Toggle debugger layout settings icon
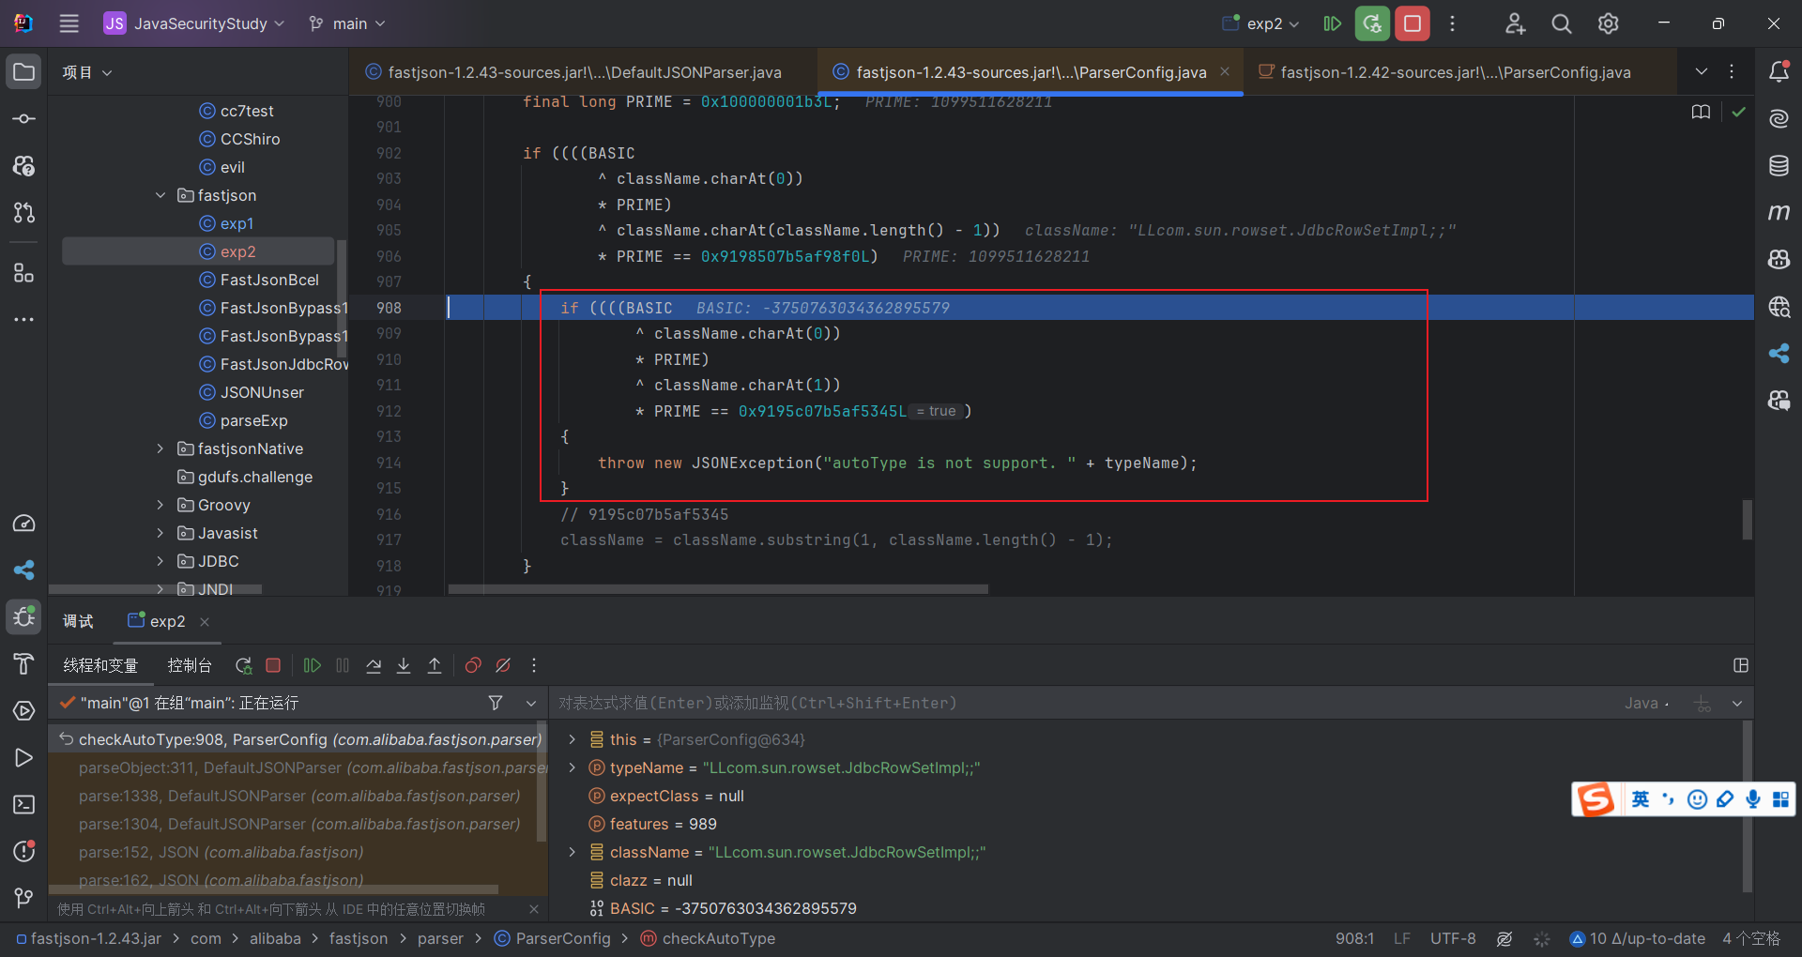1802x957 pixels. pos(1741,665)
